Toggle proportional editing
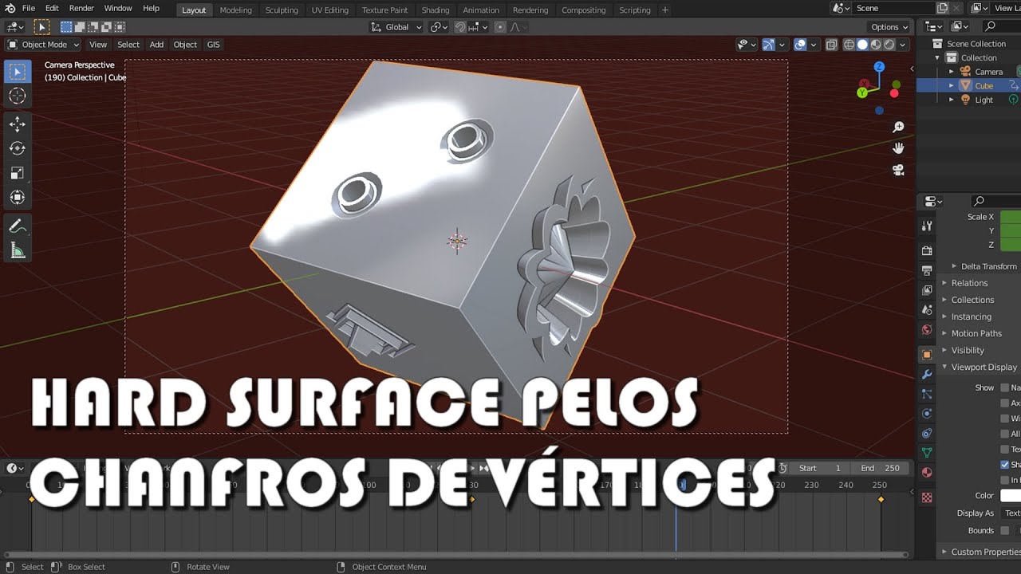1021x574 pixels. click(x=500, y=27)
